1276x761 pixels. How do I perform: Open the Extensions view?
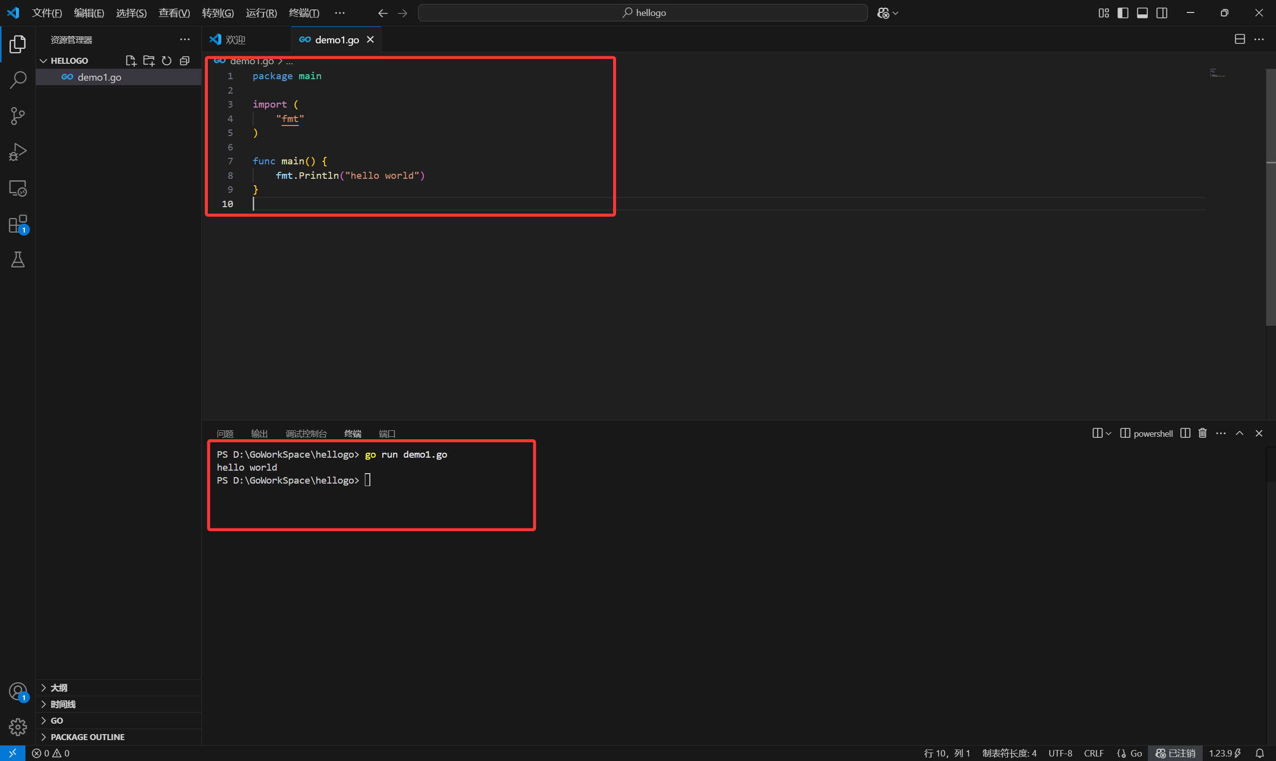(18, 224)
